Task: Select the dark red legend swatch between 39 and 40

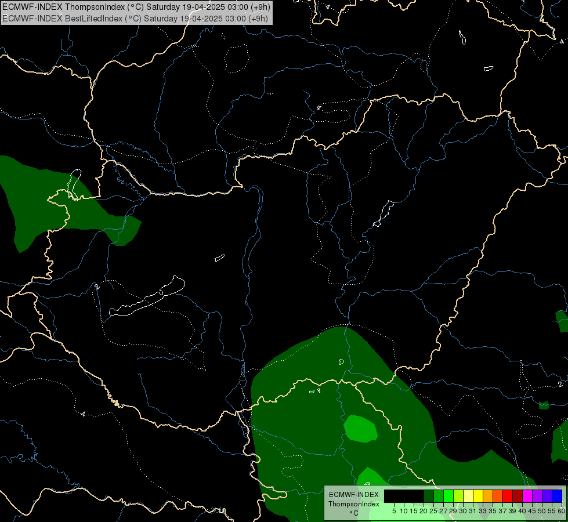Action: pyautogui.click(x=518, y=496)
